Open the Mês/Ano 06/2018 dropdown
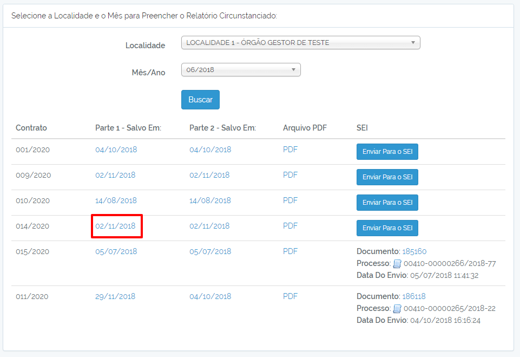Screen dimensions: 520x357 (241, 70)
